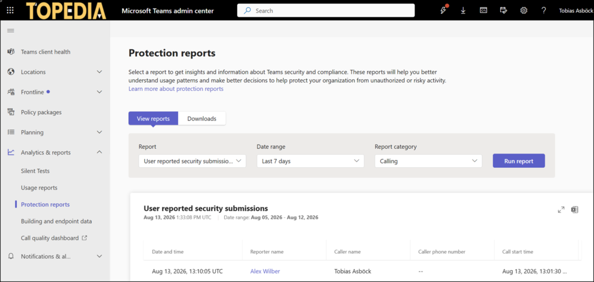The width and height of the screenshot is (594, 282).
Task: Open the help question mark icon
Action: (x=544, y=10)
